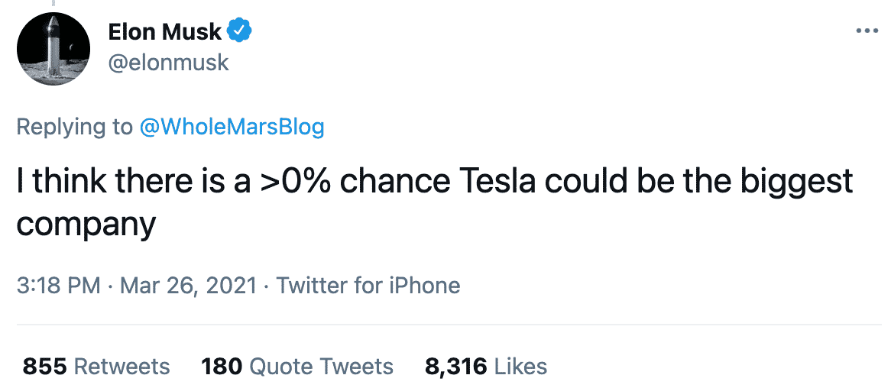Open the three-dot more options menu
Viewport: 891px width, 388px height.
pos(867,31)
